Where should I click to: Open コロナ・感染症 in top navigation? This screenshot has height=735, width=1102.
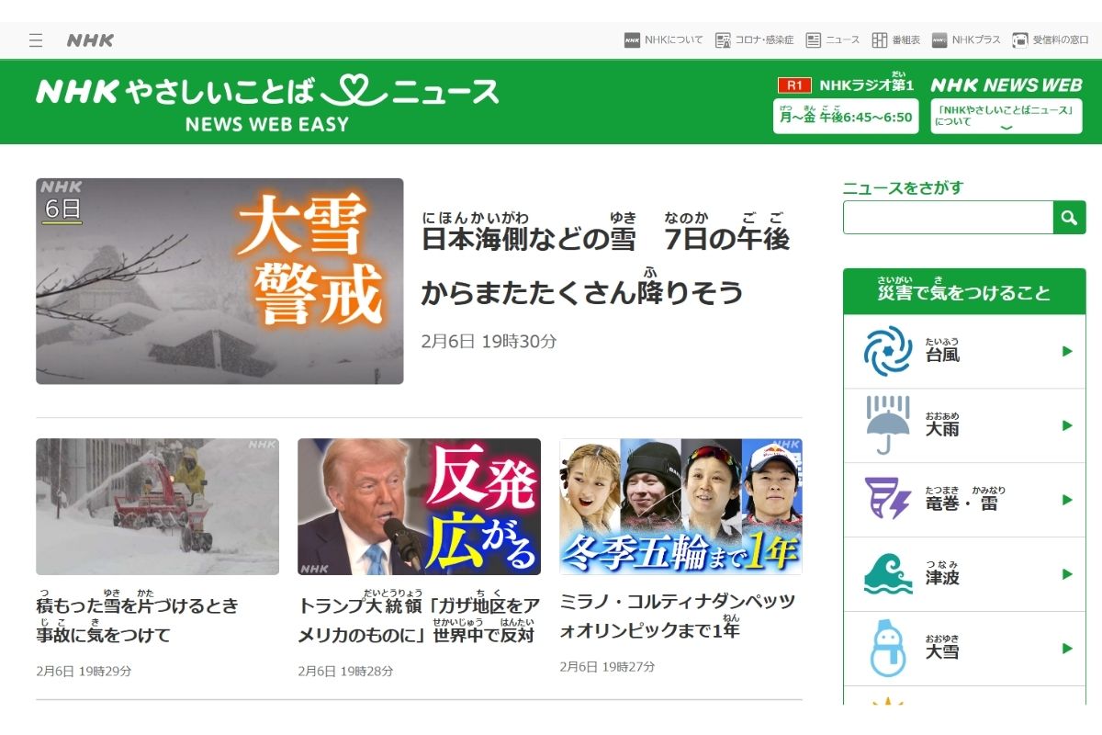(755, 40)
